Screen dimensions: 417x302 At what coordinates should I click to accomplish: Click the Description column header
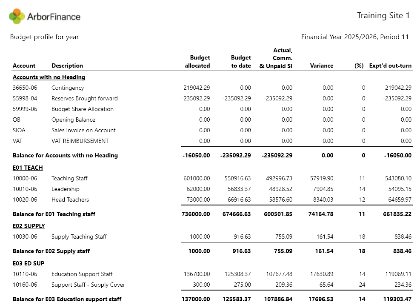point(67,66)
